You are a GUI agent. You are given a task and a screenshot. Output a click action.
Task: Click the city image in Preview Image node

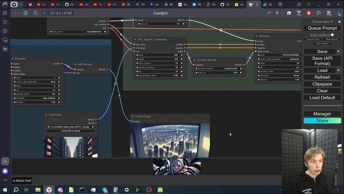[x=170, y=140]
